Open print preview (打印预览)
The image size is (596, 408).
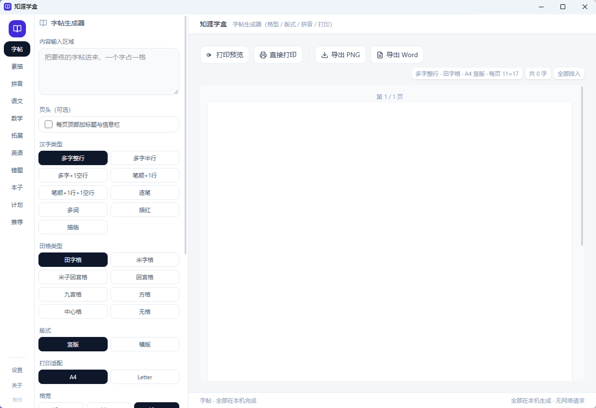click(x=224, y=55)
